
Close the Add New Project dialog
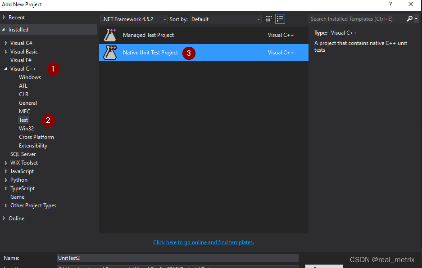(411, 4)
